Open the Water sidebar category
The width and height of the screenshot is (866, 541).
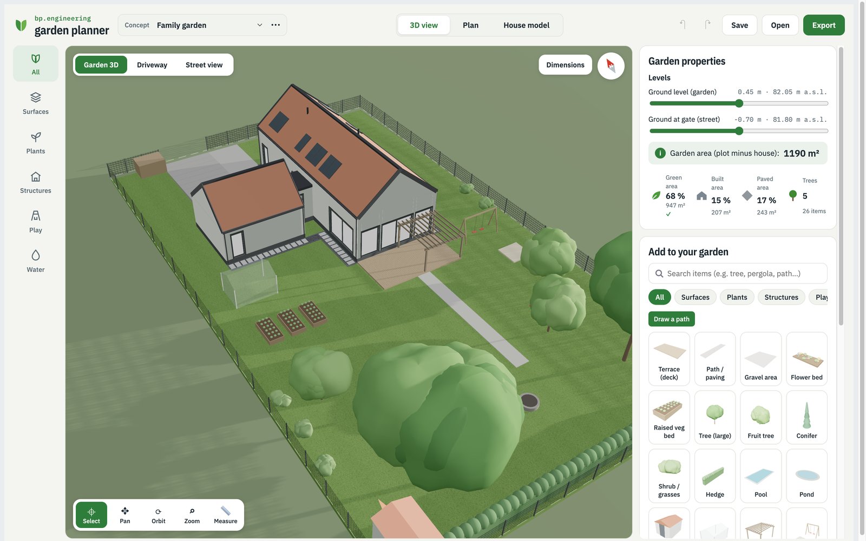[36, 261]
